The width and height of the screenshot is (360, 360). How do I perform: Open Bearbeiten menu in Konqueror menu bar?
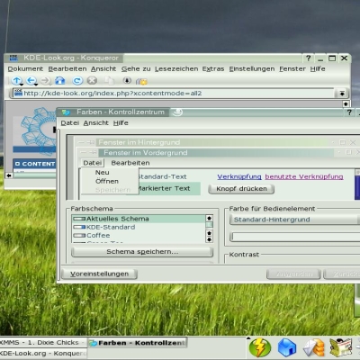(x=67, y=69)
